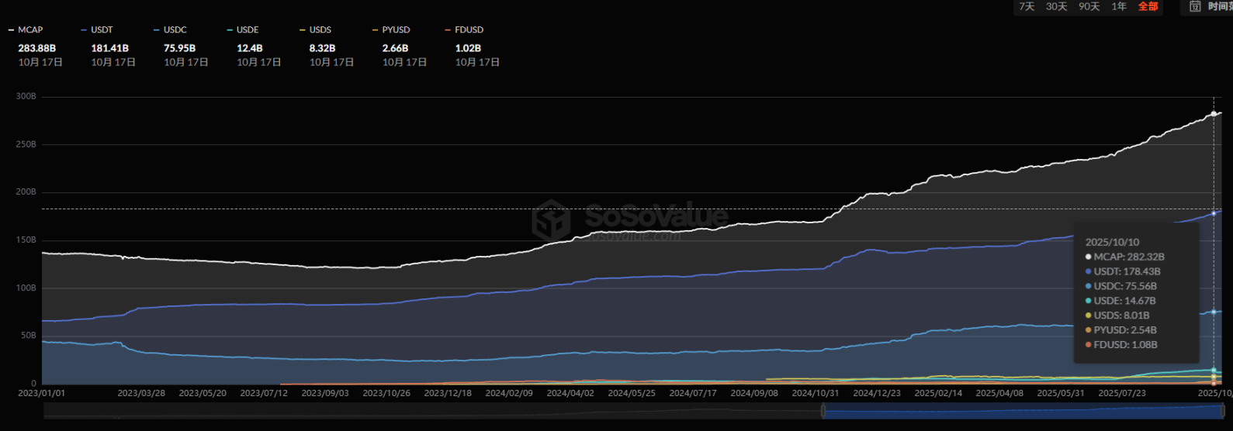The height and width of the screenshot is (431, 1233).
Task: Select the 1年 time range
Action: pyautogui.click(x=1119, y=7)
